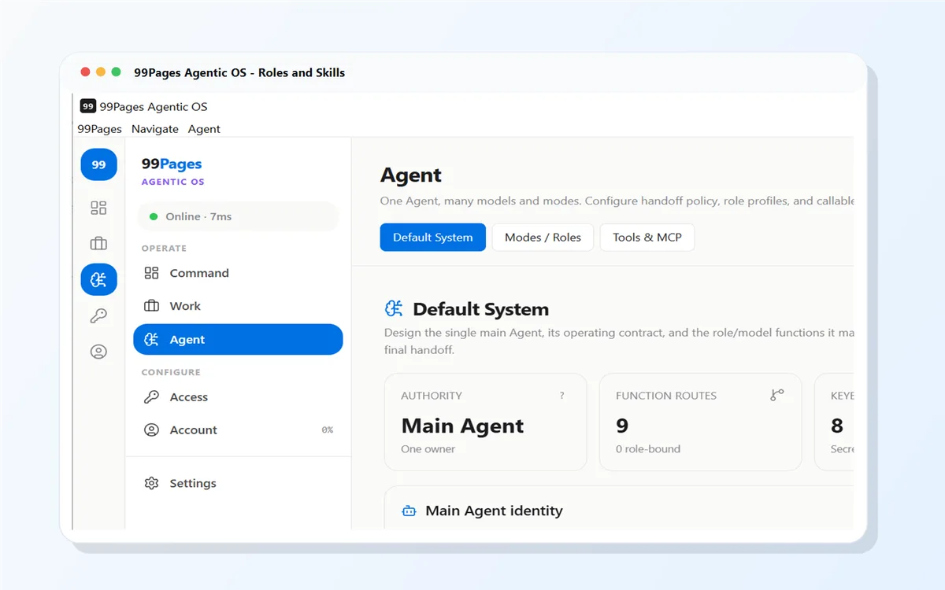This screenshot has height=590, width=945.
Task: Go to Work in the sidebar
Action: tap(238, 306)
